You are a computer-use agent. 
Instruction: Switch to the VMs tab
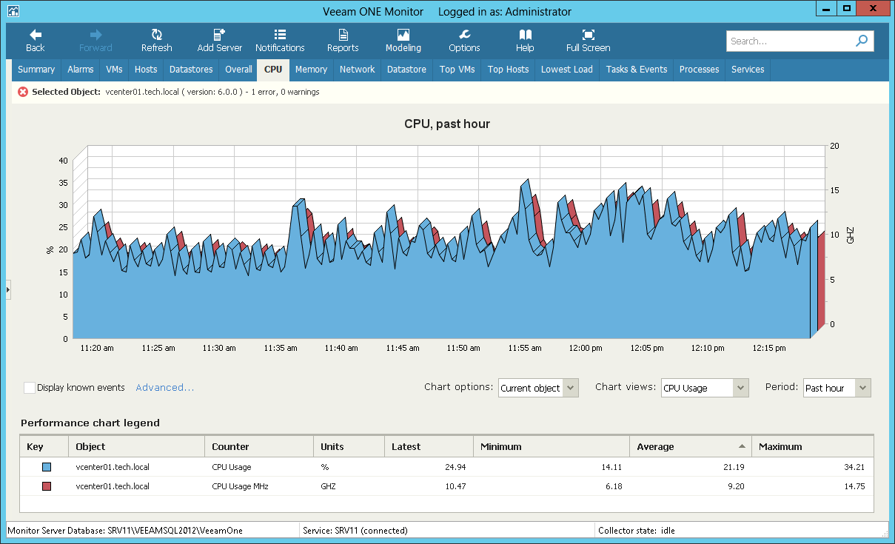tap(114, 70)
